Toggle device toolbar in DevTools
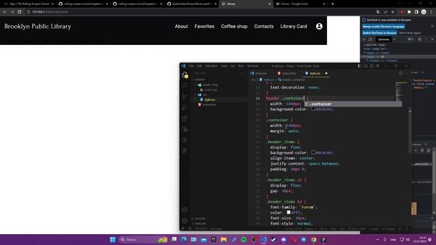The image size is (436, 245). pyautogui.click(x=370, y=39)
